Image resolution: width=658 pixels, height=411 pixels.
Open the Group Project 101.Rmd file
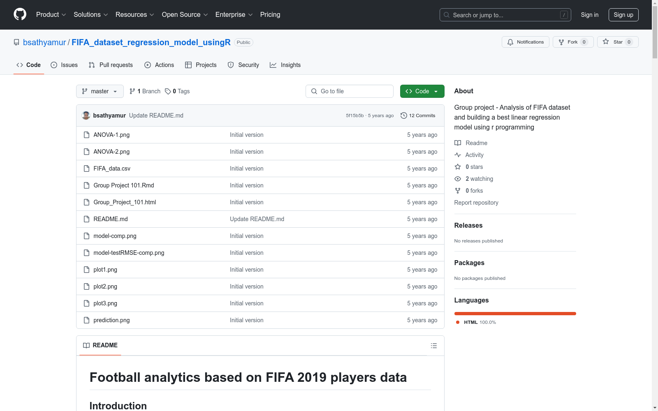coord(124,185)
